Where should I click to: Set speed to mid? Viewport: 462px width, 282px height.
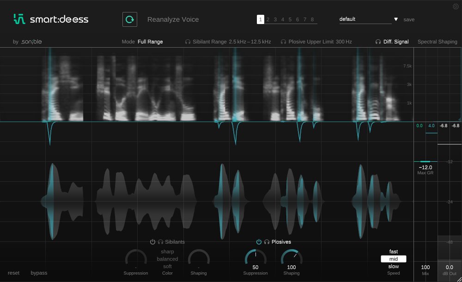(394, 259)
